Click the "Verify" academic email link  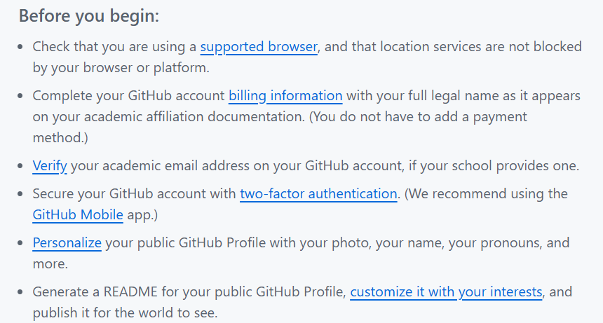(49, 166)
